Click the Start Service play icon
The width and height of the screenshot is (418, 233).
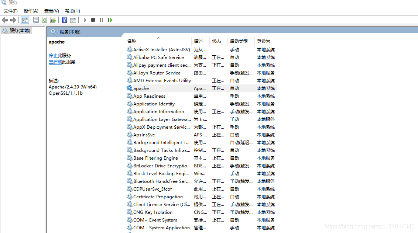85,20
